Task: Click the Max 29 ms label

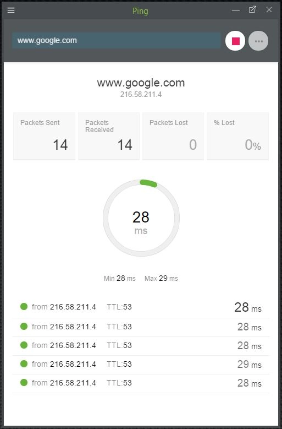Action: pyautogui.click(x=161, y=279)
